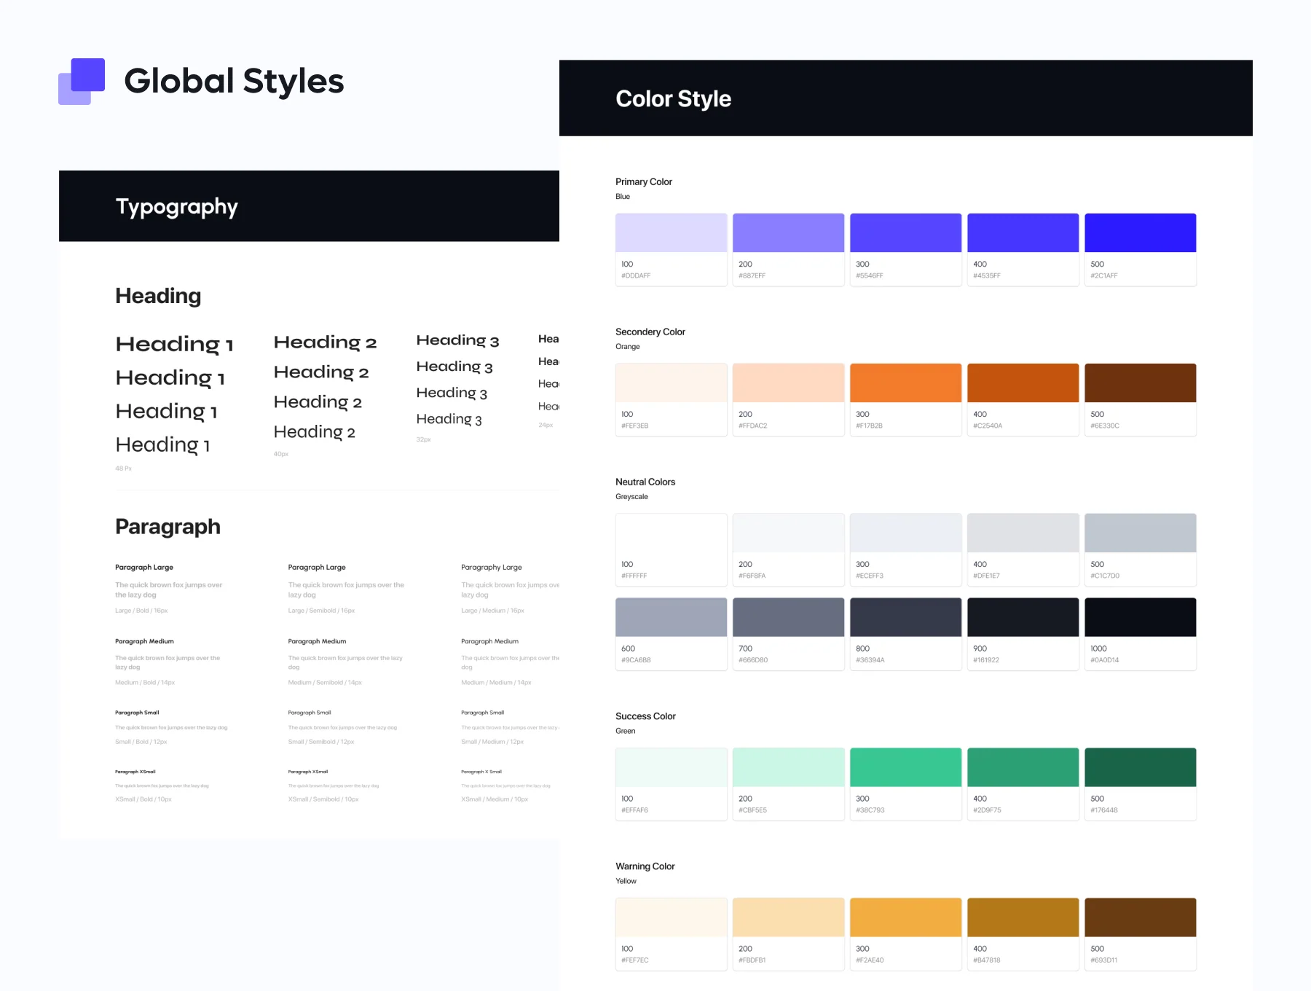Select the Yellow 300 #F2AE40 swatch
The height and width of the screenshot is (991, 1311).
pos(905,934)
